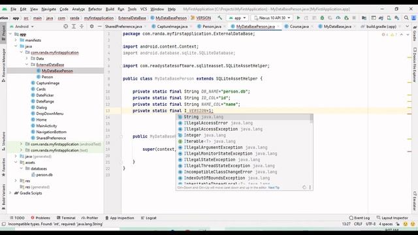Hide the Project panel with the minus icon
Screen dimensions: 418x235
click(x=99, y=26)
